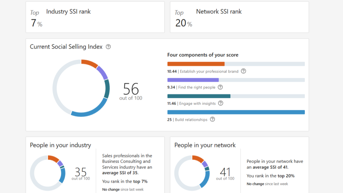This screenshot has height=193, width=343.
Task: Click the Industry SSI rank card title
Action: (68, 12)
